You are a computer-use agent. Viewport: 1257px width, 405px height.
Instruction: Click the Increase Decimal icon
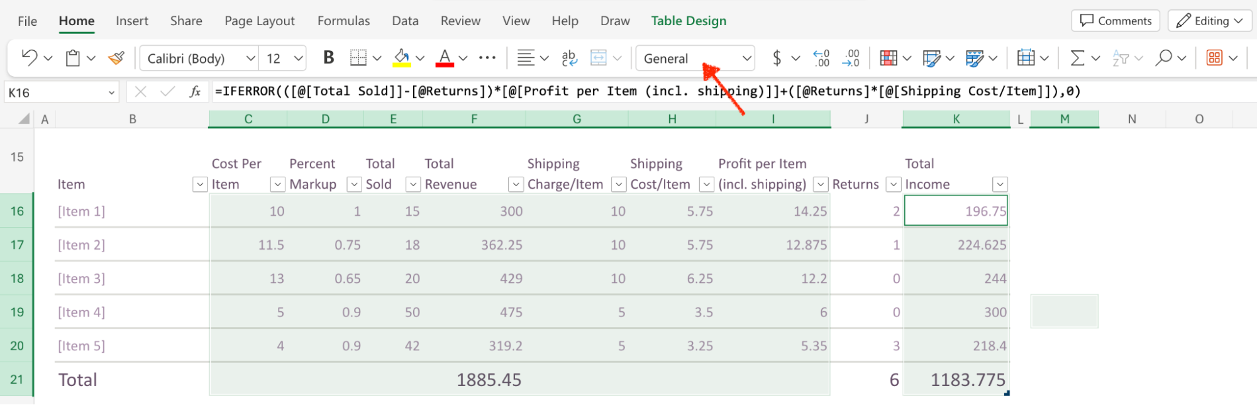[821, 58]
